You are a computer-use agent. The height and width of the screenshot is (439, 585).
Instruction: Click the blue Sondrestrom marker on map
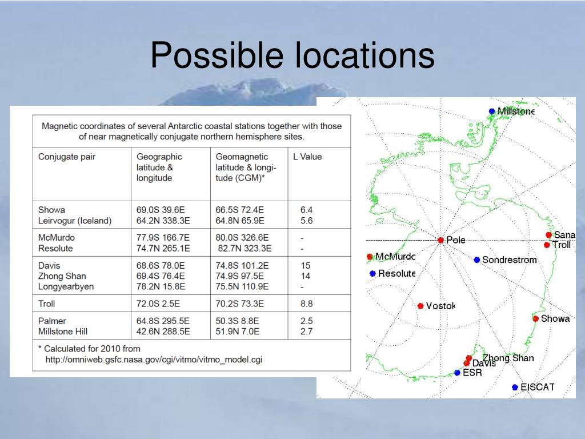[477, 260]
